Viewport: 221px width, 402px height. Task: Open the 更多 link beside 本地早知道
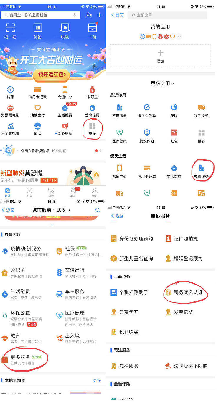pos(97,380)
